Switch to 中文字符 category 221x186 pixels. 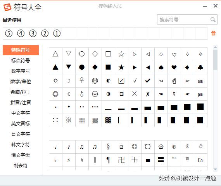pyautogui.click(x=21, y=113)
